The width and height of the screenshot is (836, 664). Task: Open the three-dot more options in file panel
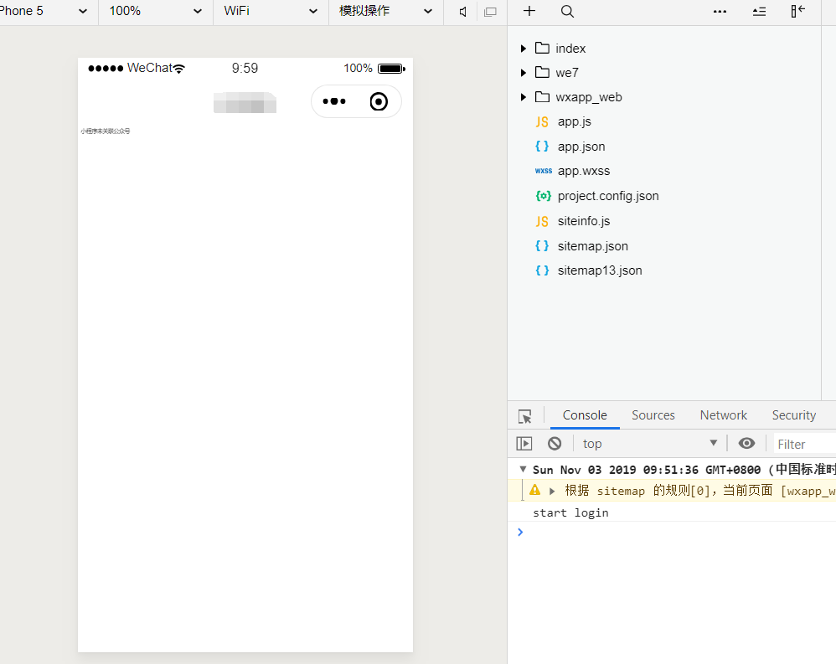coord(720,11)
